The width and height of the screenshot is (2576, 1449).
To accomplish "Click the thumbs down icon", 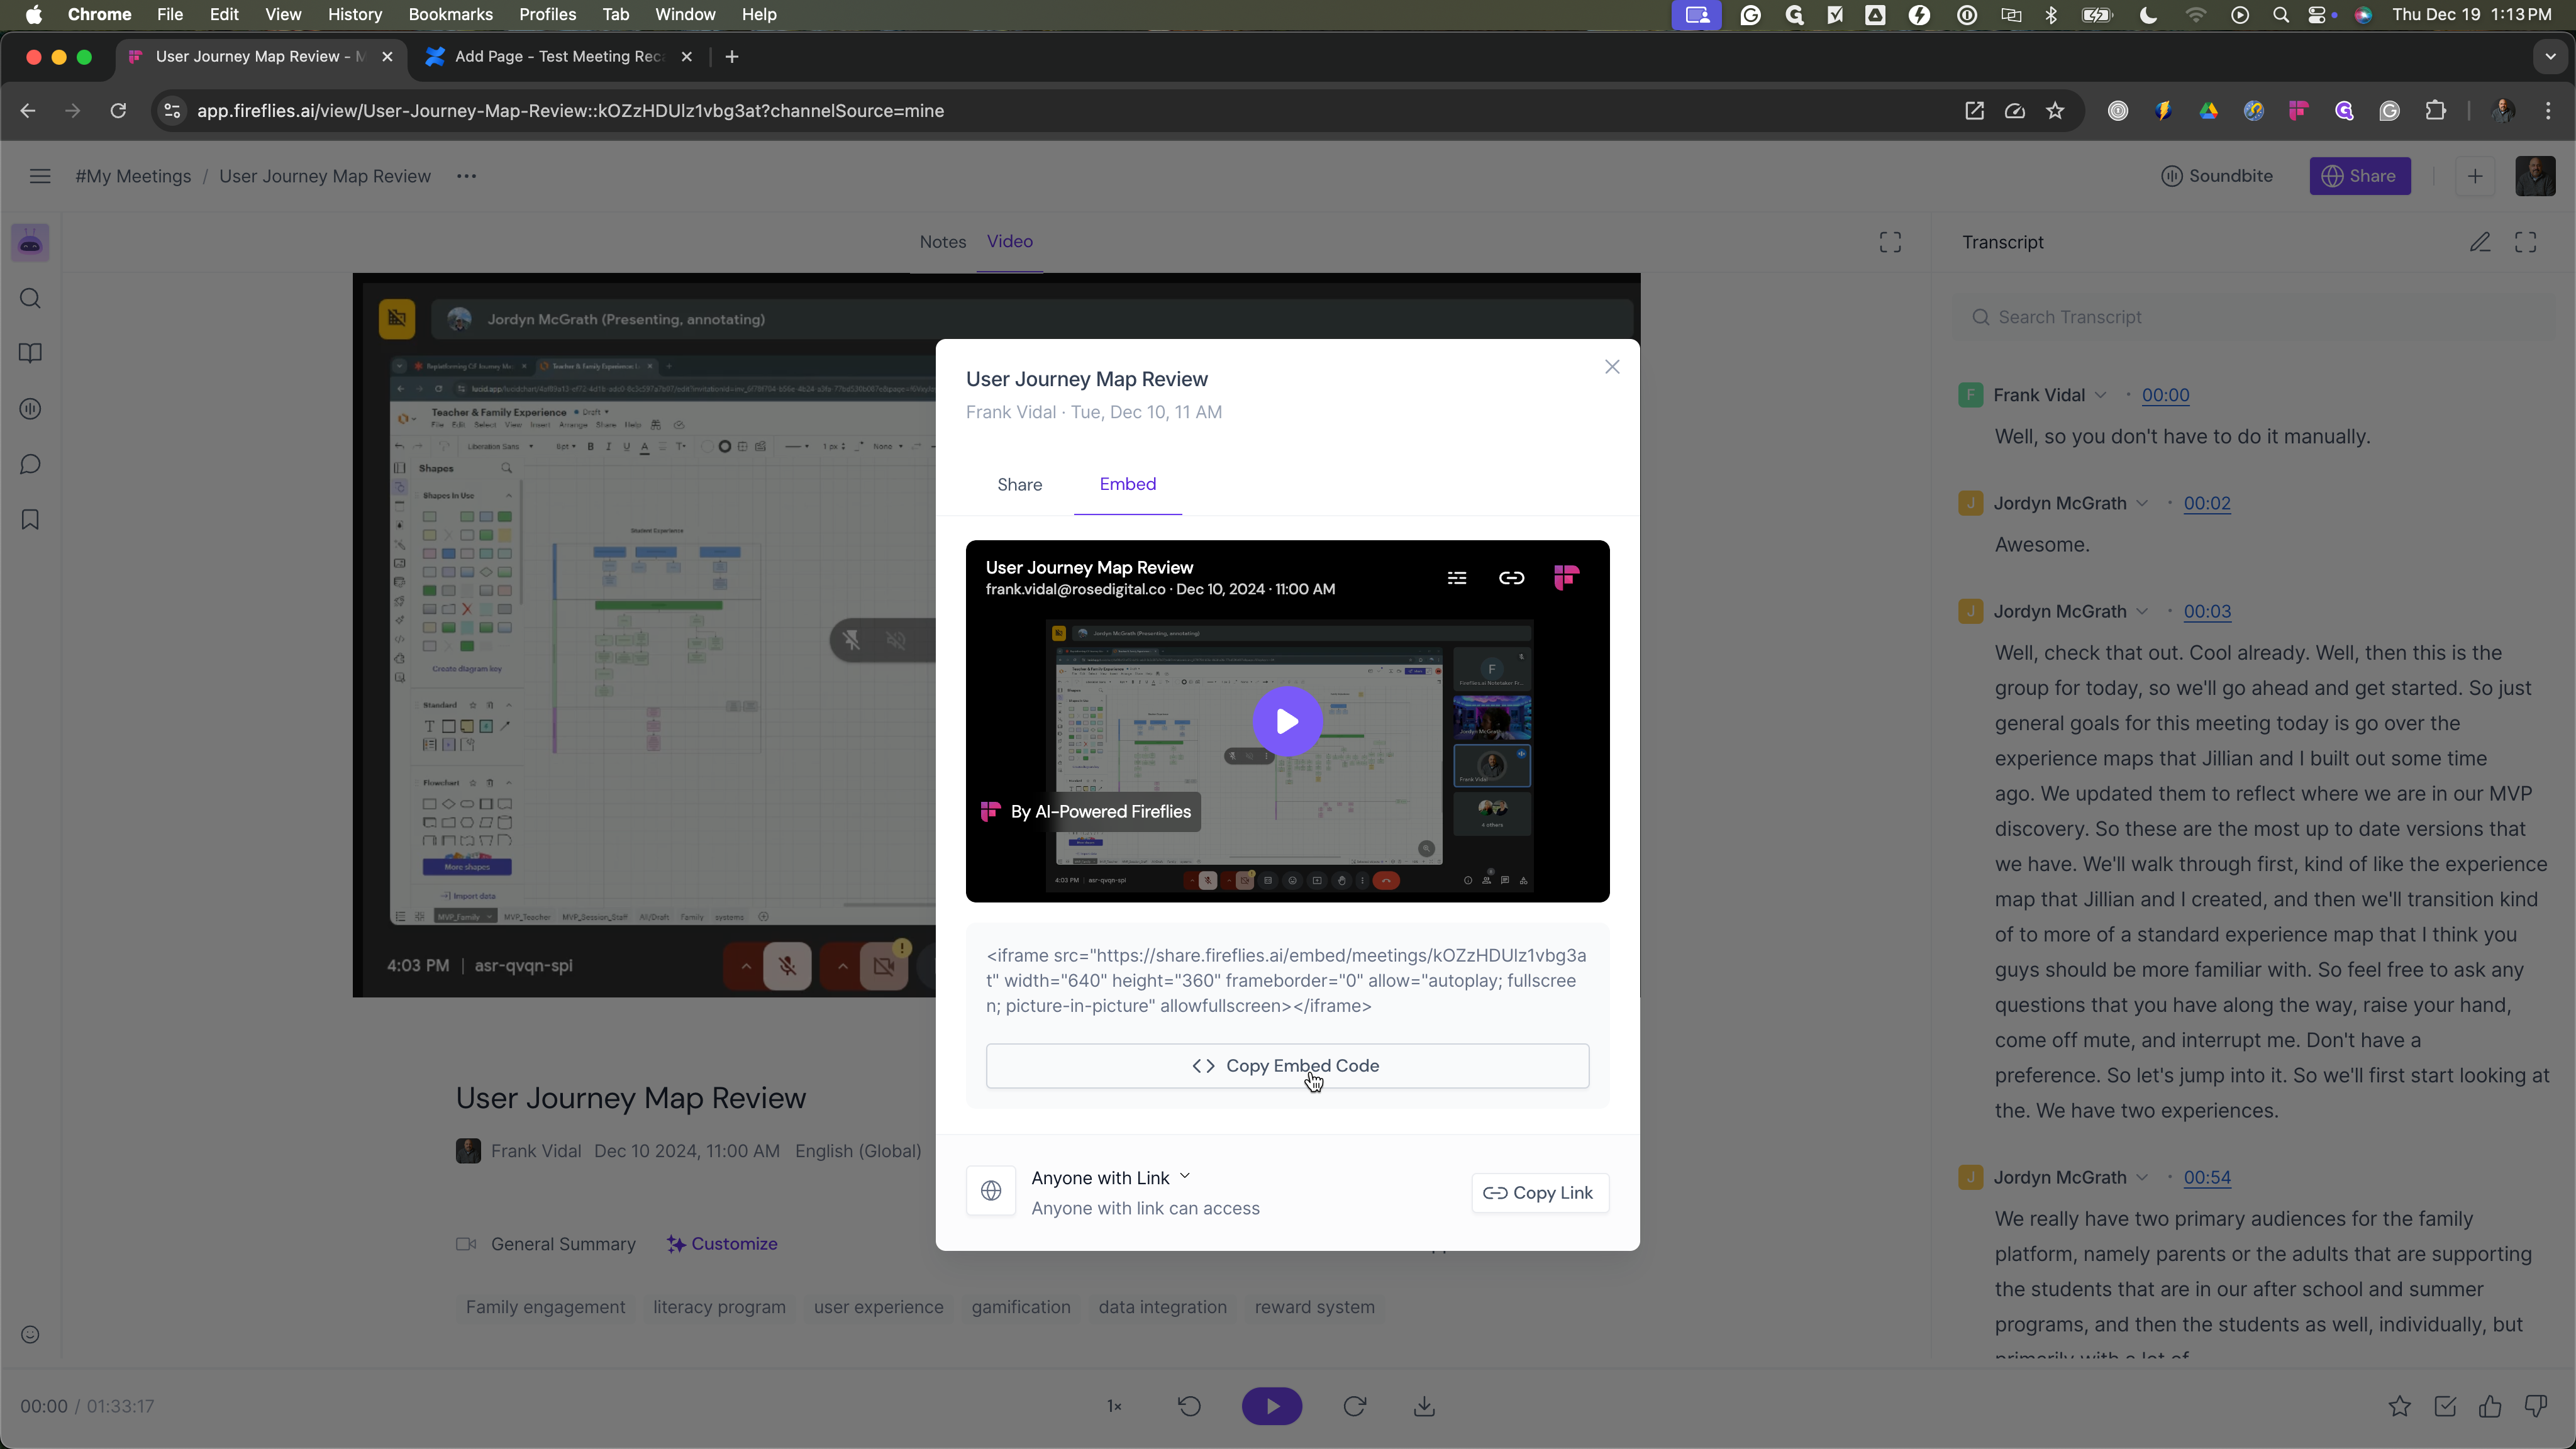I will pyautogui.click(x=2536, y=1406).
